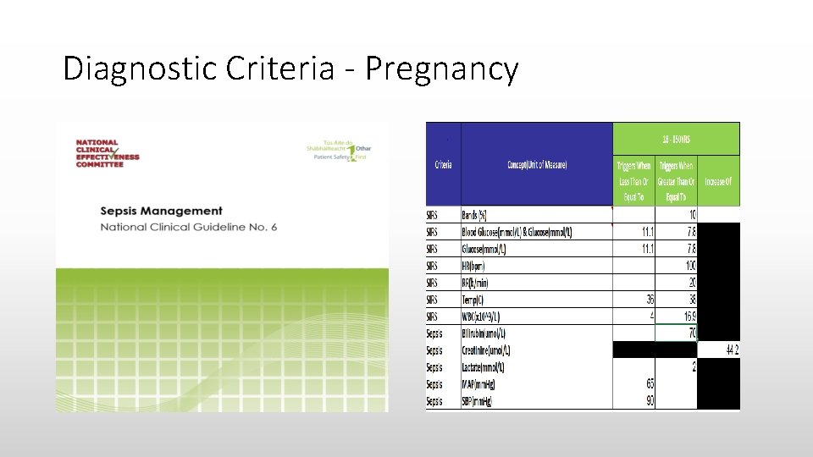Select the "SBP(mmHg)" concept cell

[537, 401]
